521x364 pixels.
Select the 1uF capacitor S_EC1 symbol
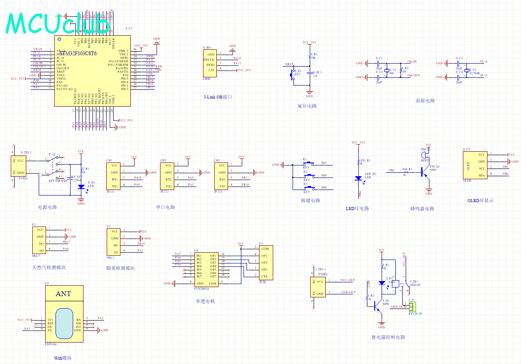[x=310, y=73]
